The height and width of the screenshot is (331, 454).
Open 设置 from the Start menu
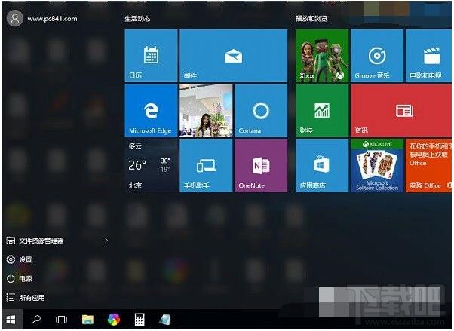[x=26, y=259]
